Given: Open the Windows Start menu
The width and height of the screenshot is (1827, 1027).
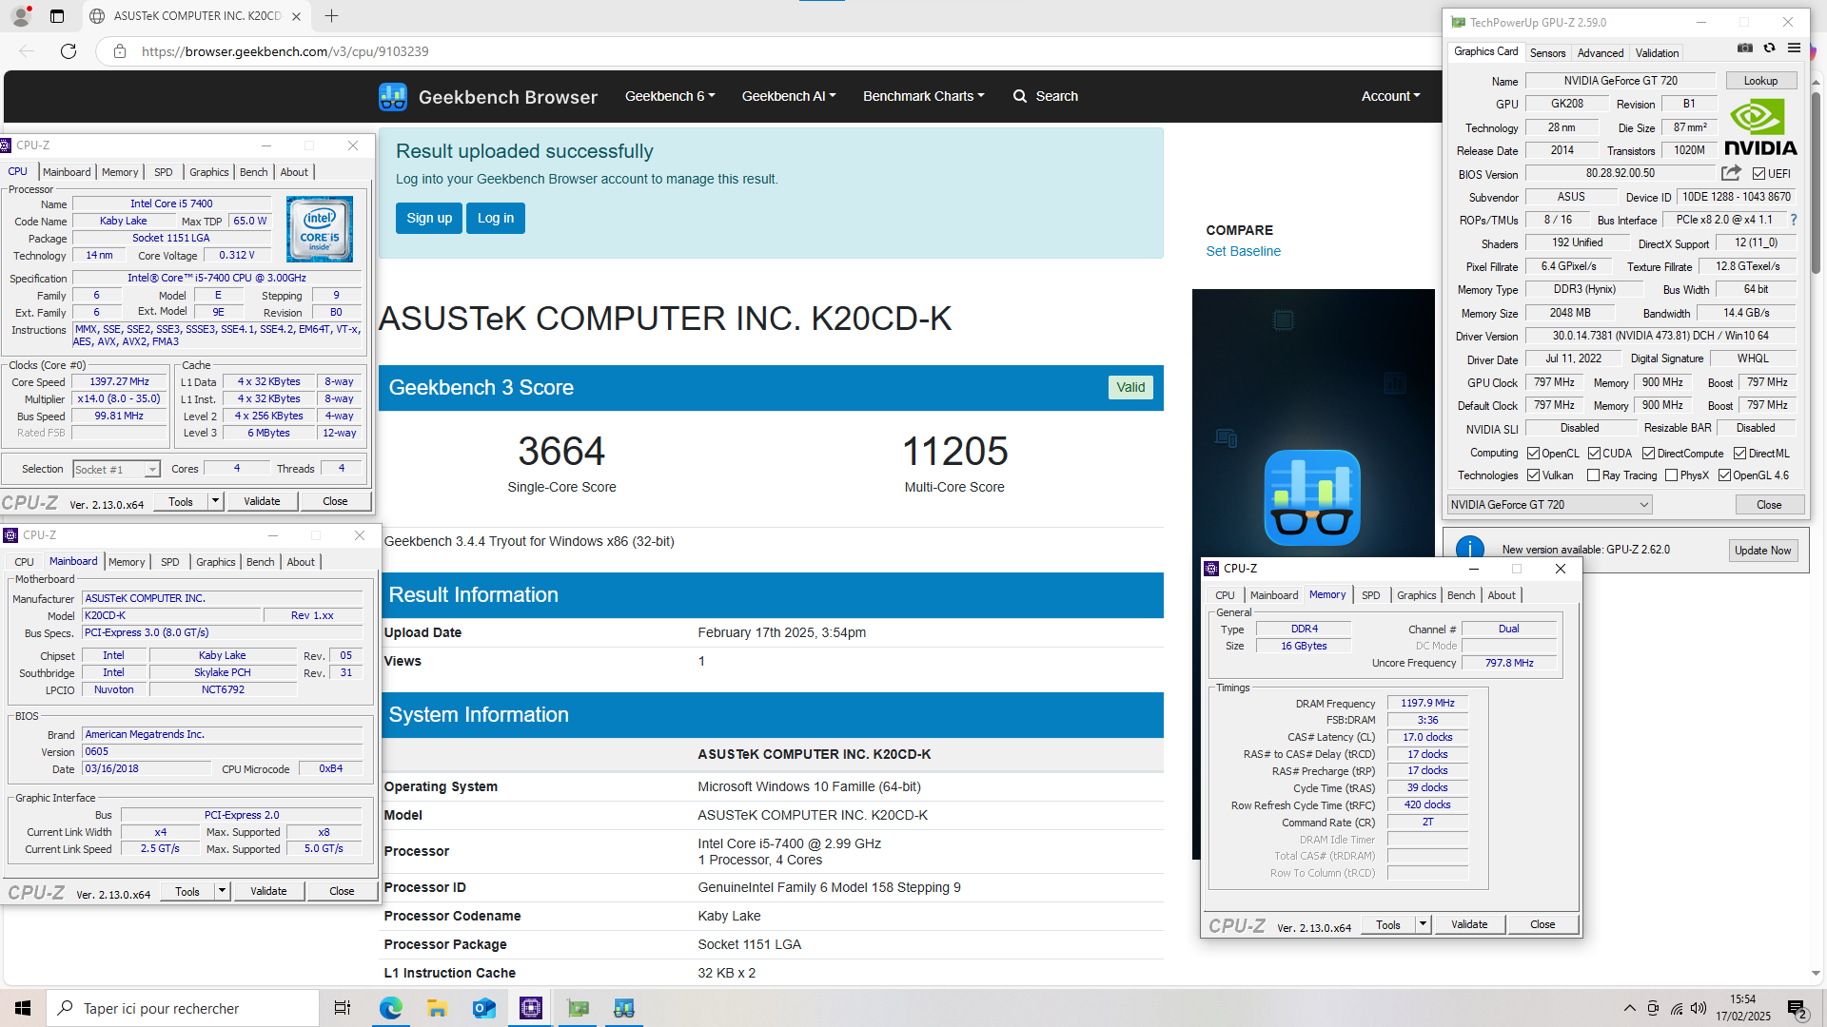Looking at the screenshot, I should [23, 1008].
